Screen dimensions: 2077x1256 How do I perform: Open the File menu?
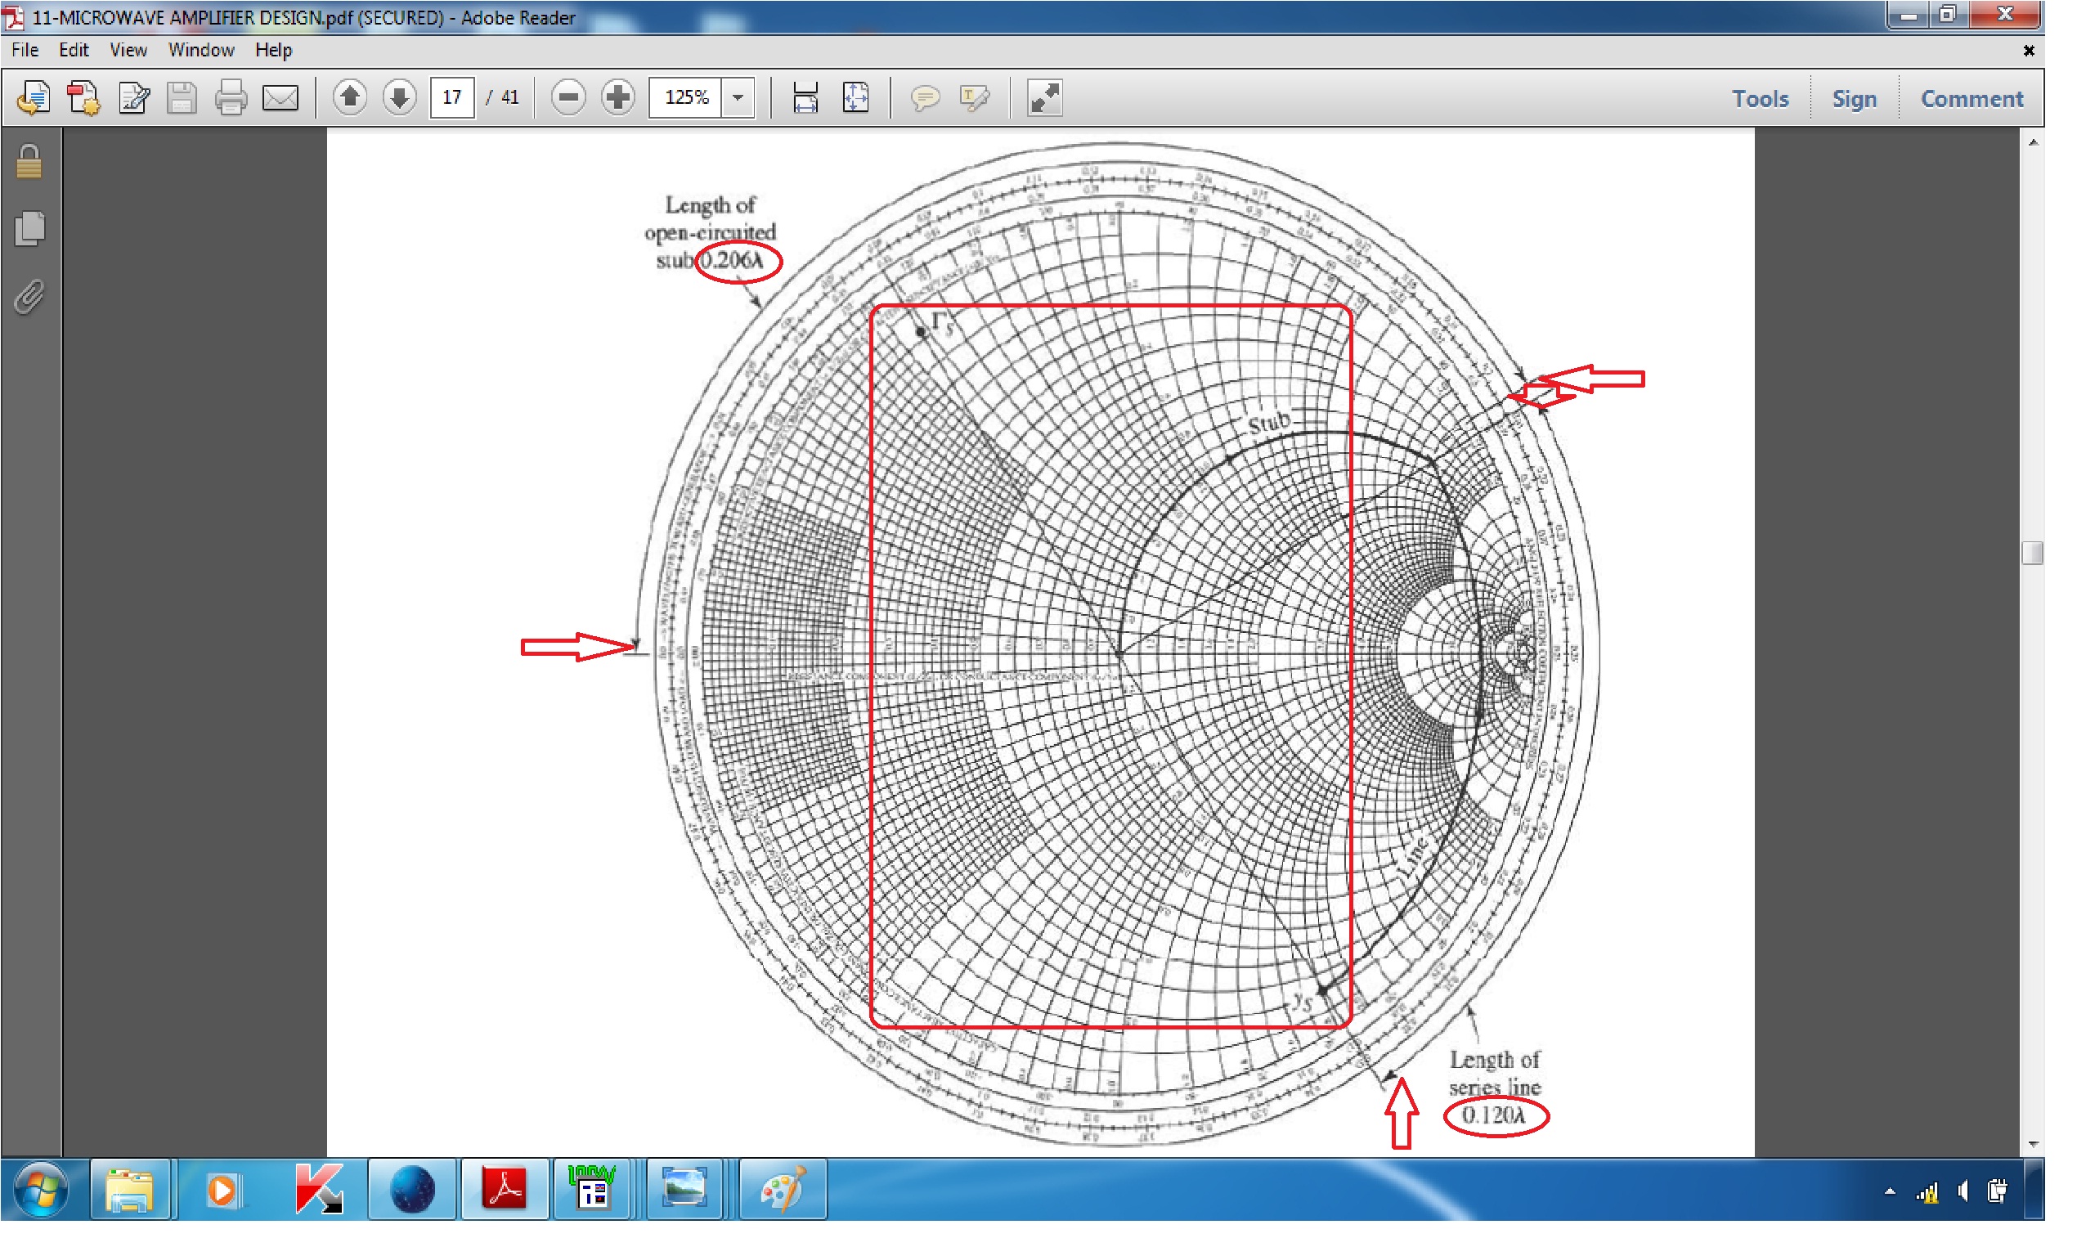(x=25, y=51)
